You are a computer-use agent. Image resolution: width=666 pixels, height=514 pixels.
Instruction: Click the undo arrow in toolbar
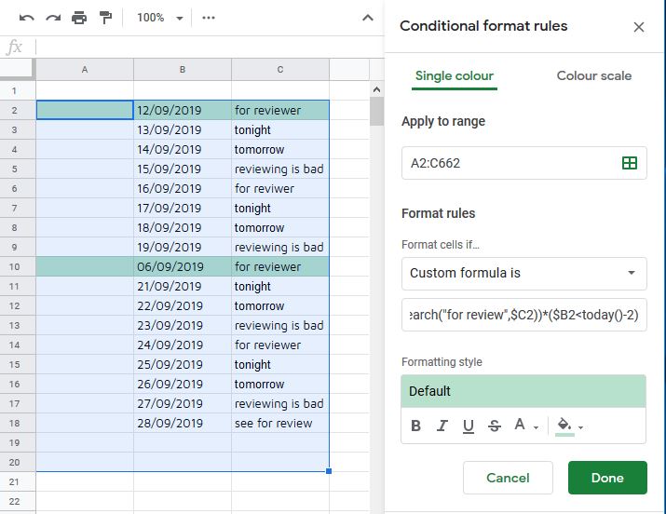coord(26,18)
